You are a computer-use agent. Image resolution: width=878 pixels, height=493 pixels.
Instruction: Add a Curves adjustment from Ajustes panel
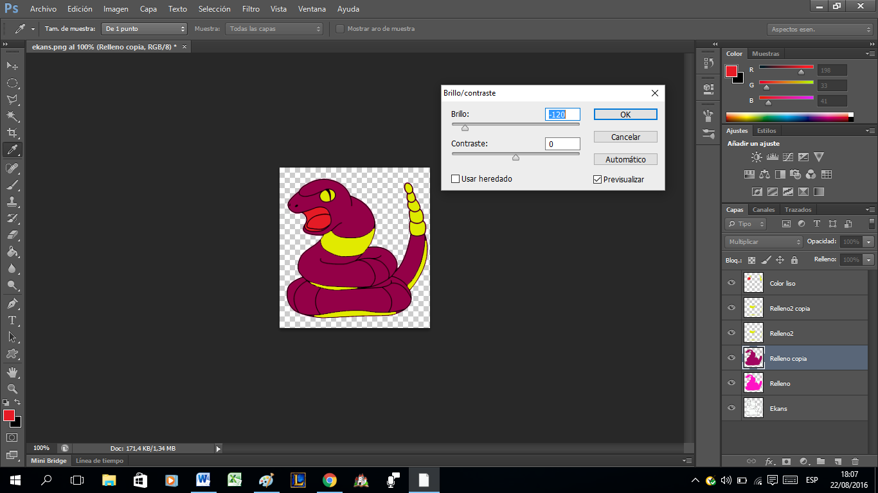788,157
